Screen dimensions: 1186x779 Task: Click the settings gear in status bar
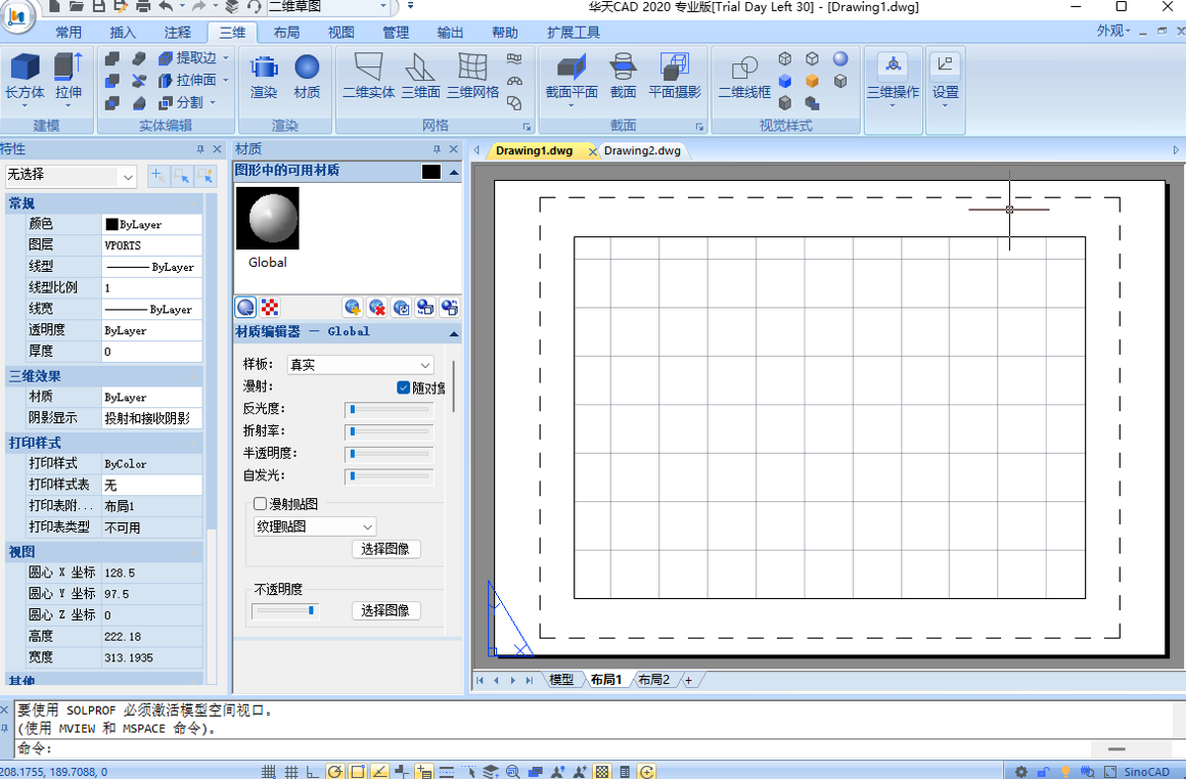pos(1021,771)
